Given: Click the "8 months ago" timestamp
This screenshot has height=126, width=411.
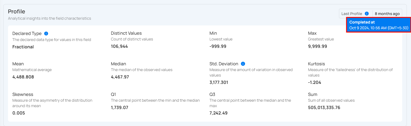Looking at the screenshot, I should pyautogui.click(x=387, y=14).
